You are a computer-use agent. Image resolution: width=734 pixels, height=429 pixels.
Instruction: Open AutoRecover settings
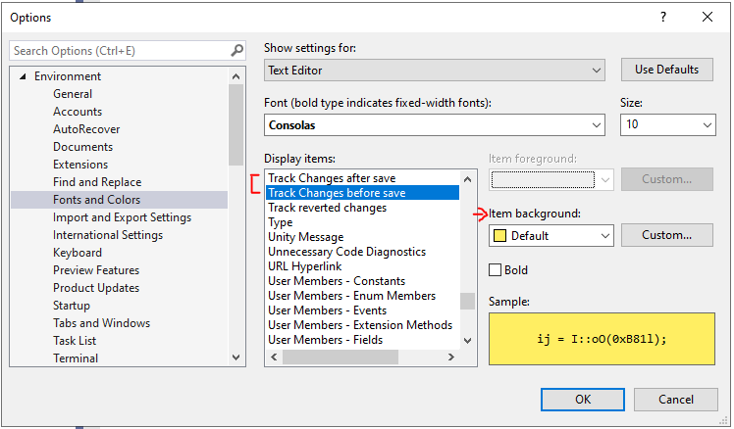(x=86, y=129)
